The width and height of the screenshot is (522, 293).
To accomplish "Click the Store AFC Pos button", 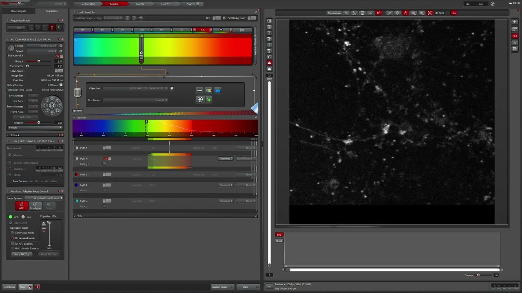I will 22,254.
